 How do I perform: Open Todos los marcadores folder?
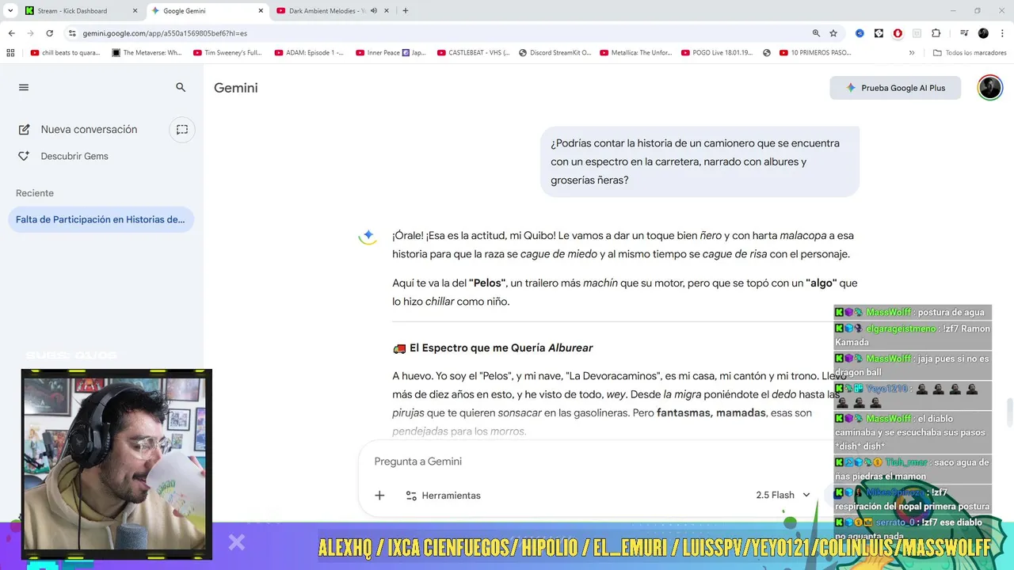pos(970,53)
